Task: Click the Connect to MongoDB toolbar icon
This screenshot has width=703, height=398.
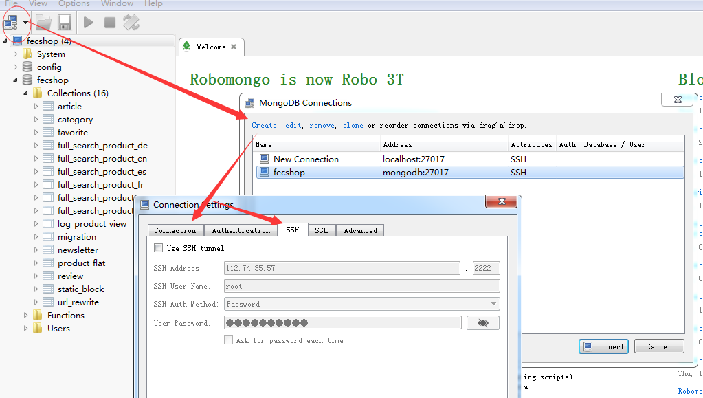Action: click(10, 22)
